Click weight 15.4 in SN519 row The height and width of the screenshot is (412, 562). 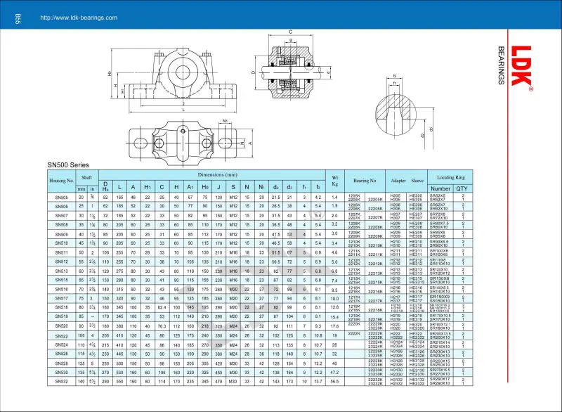334,317
